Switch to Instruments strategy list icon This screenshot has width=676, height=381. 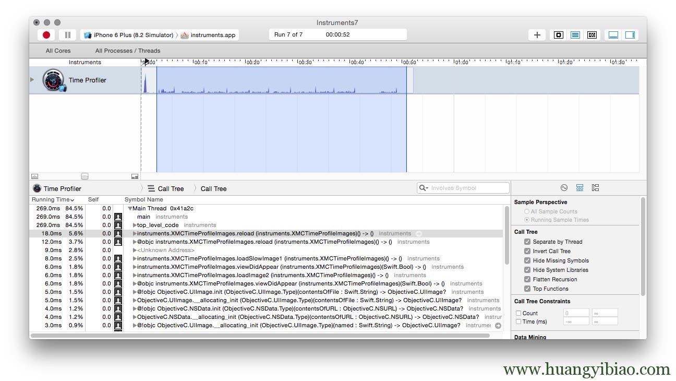[x=575, y=35]
